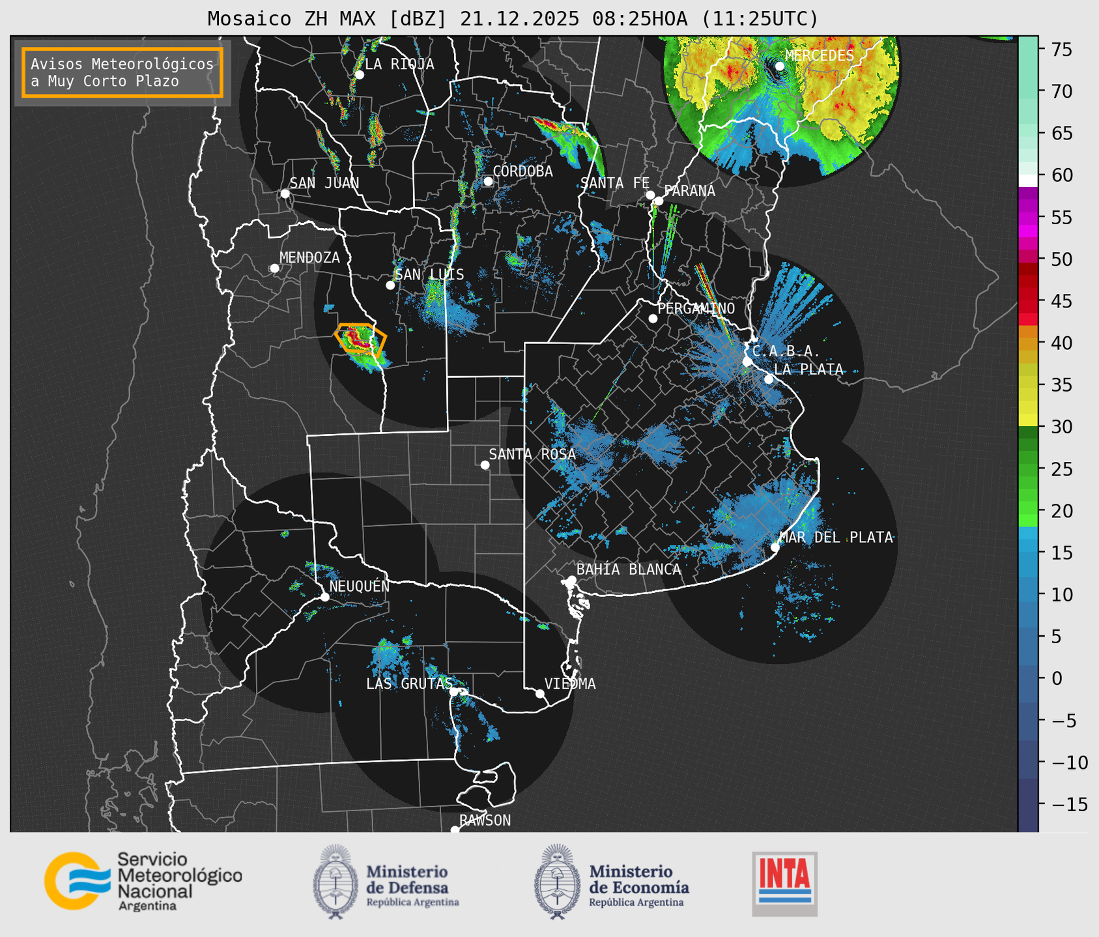1099x937 pixels.
Task: Click the INTA logo
Action: point(785,884)
